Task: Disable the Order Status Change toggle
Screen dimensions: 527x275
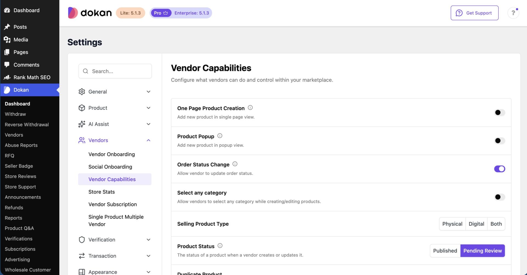Action: pyautogui.click(x=500, y=169)
